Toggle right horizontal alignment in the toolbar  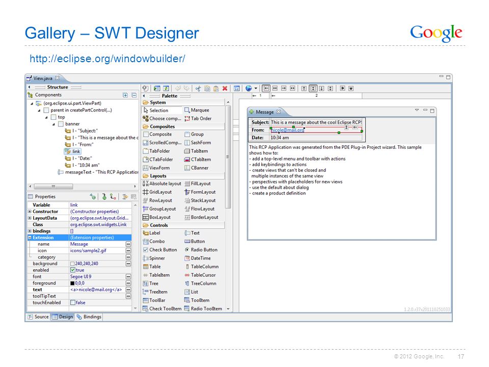point(284,89)
